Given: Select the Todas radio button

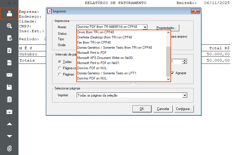Looking at the screenshot, I should (x=59, y=62).
